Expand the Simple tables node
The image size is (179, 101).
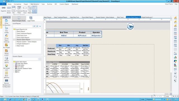pos(14,65)
